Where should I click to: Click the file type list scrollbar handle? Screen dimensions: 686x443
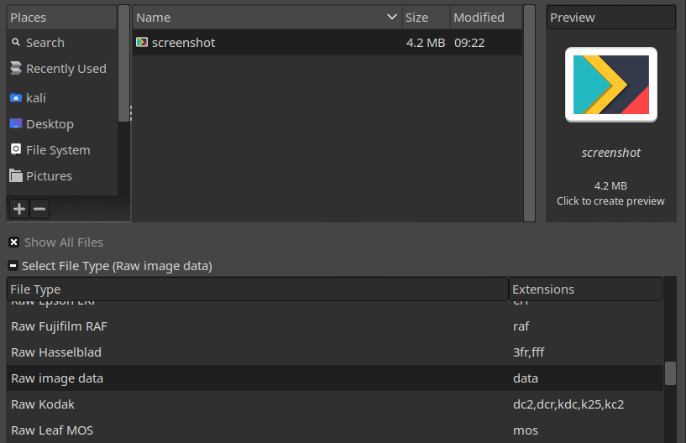click(x=670, y=373)
